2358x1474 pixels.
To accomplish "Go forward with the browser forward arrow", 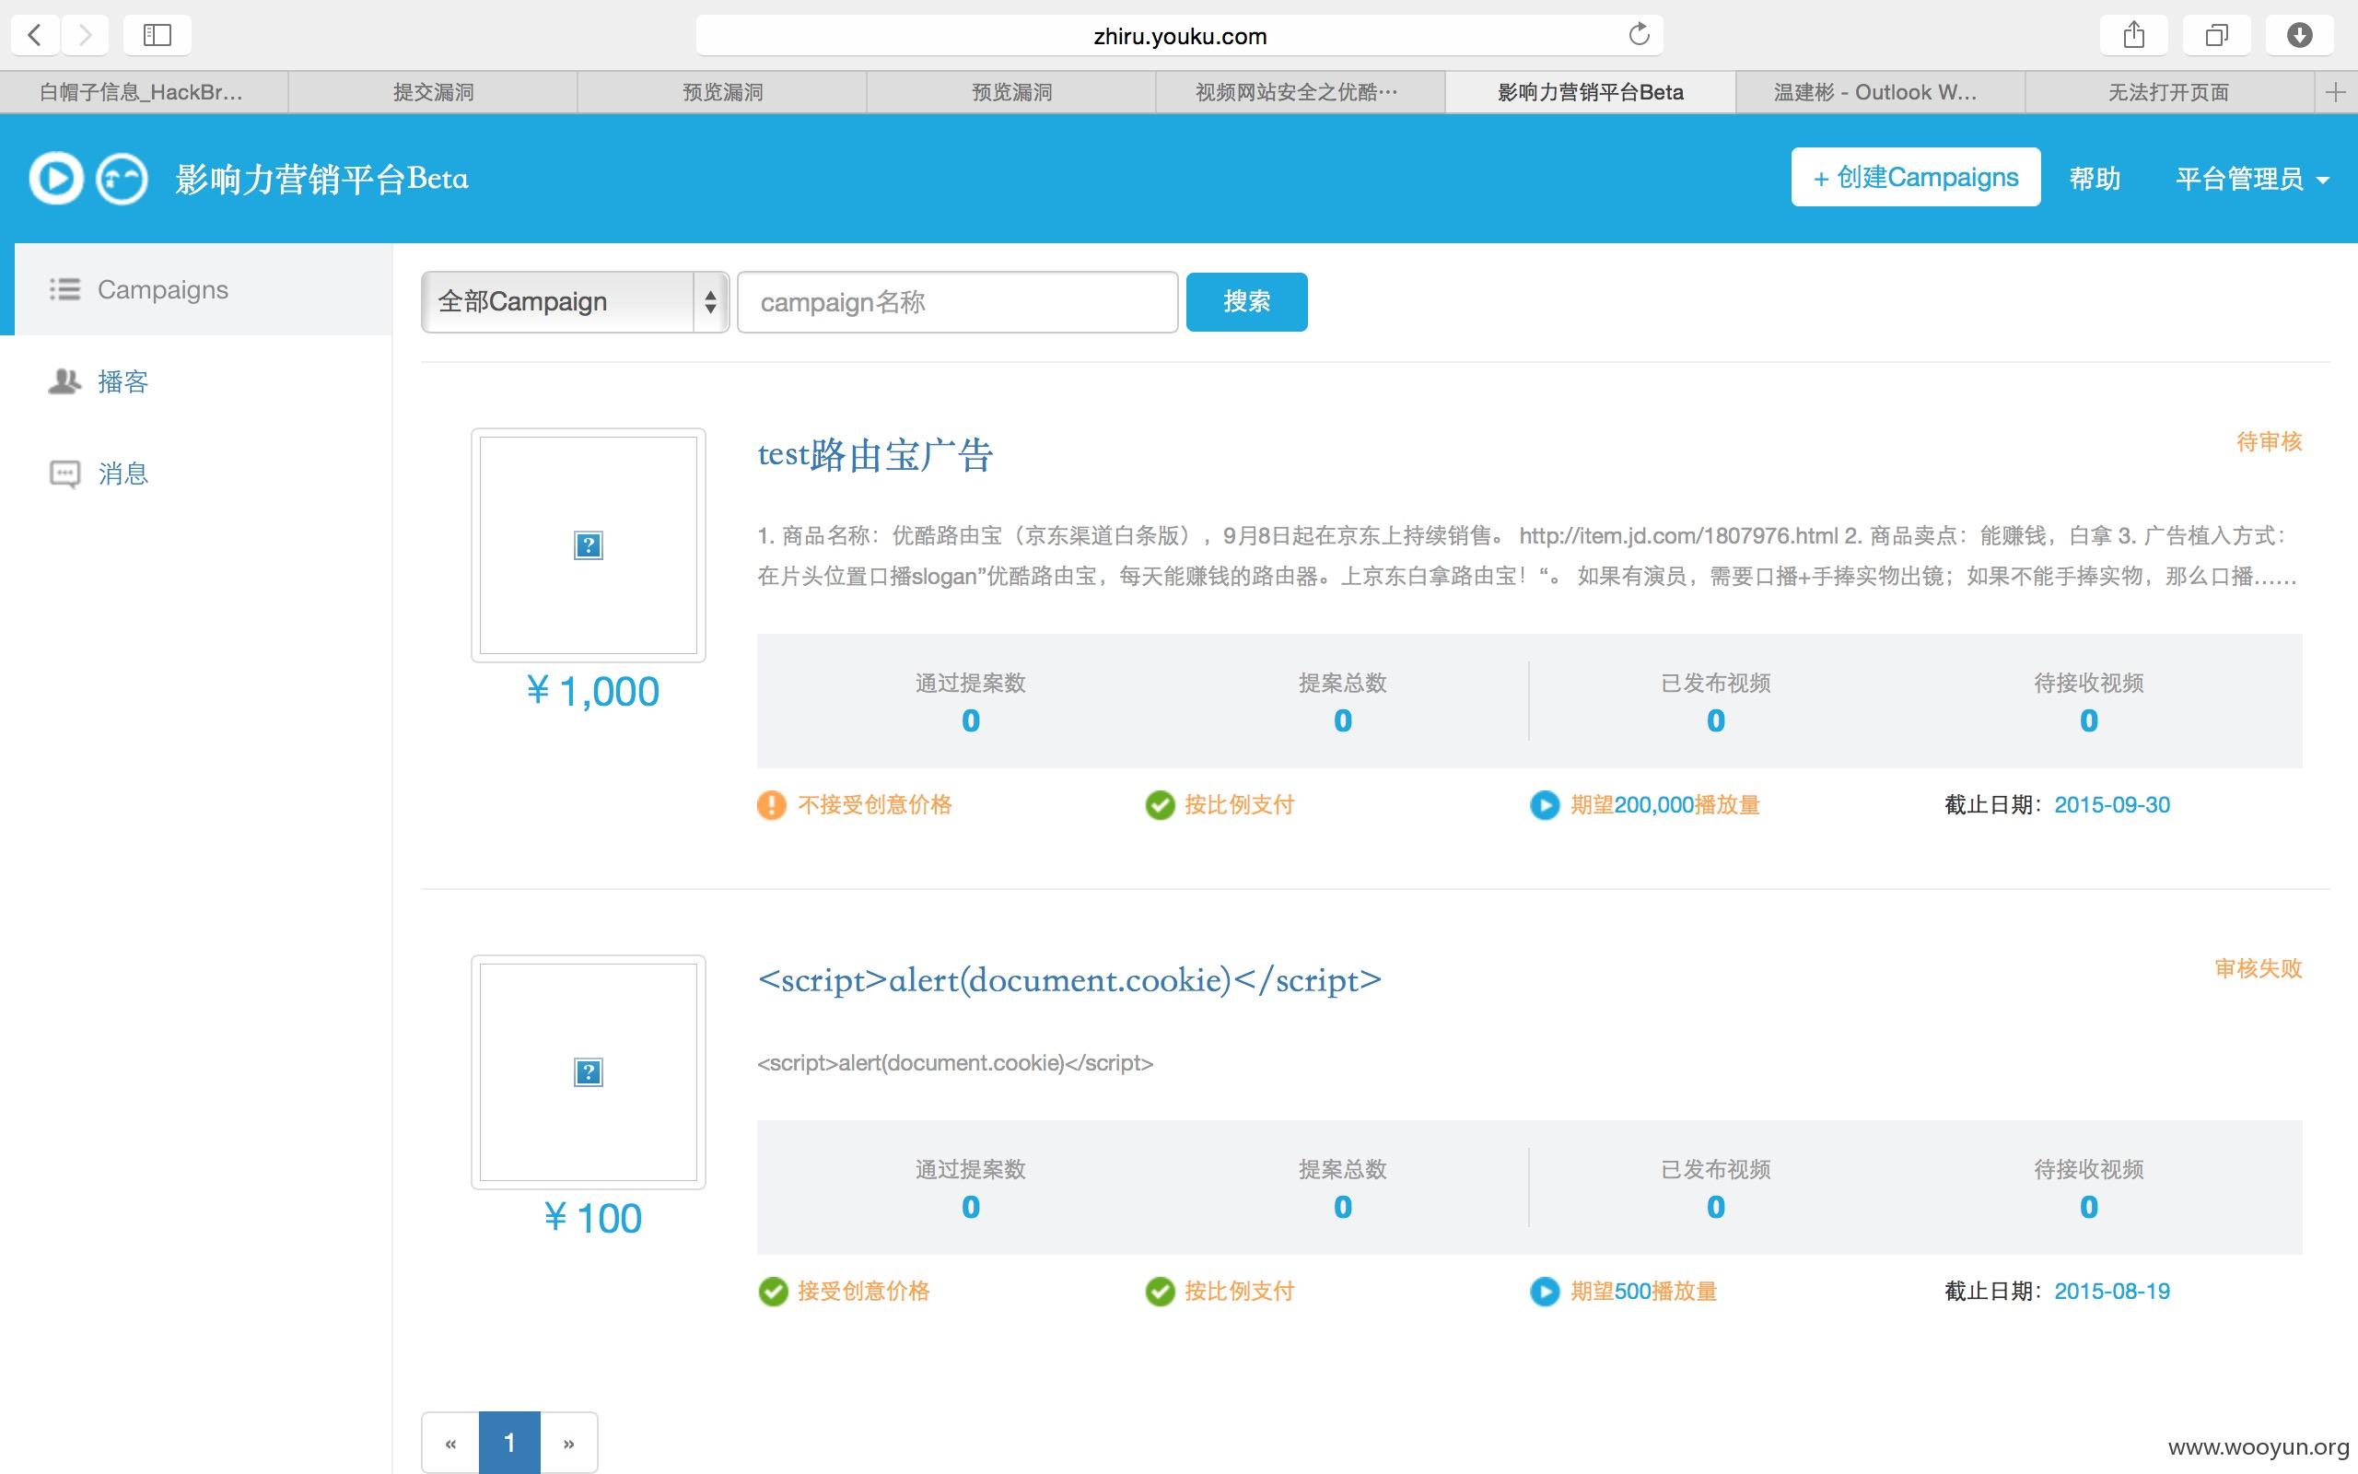I will pyautogui.click(x=86, y=35).
